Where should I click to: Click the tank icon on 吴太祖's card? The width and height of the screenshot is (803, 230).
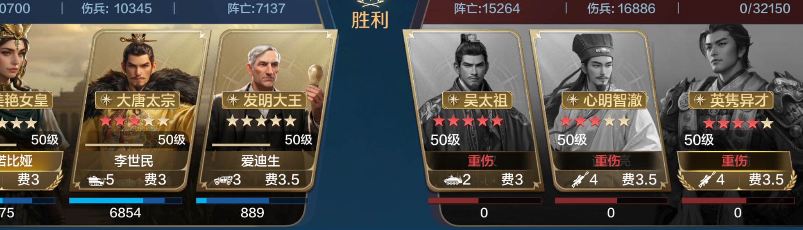coord(452,180)
